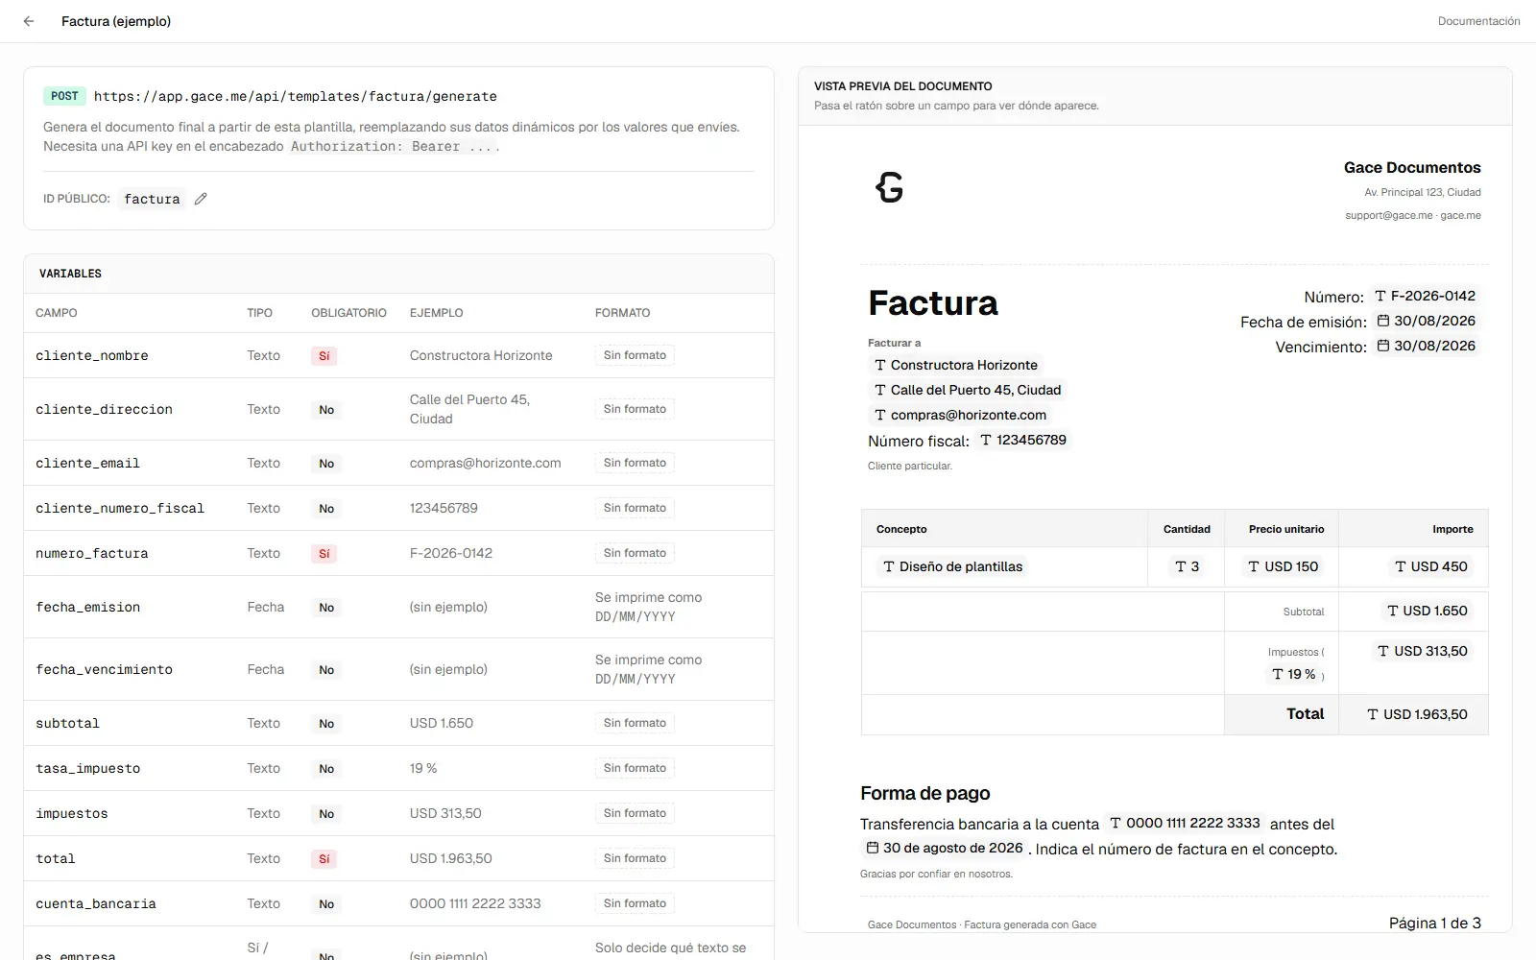The image size is (1536, 960).
Task: Click '30 de agosto de 2026' date in preview
Action: (x=945, y=848)
